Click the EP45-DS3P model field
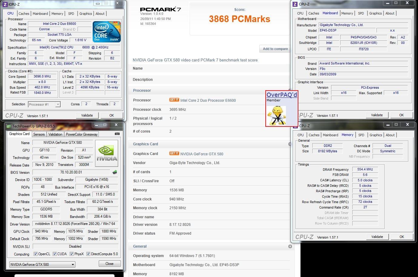 tap(347, 31)
